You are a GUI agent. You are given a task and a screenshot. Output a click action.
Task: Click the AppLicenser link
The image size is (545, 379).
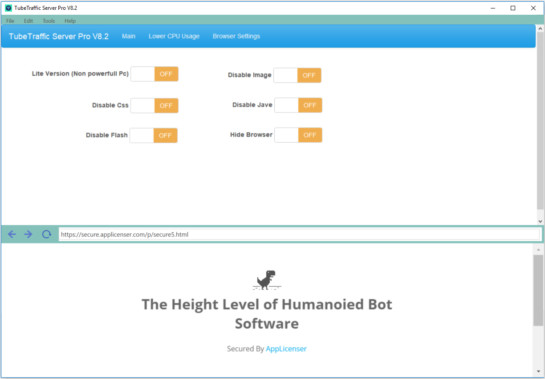[x=286, y=349]
